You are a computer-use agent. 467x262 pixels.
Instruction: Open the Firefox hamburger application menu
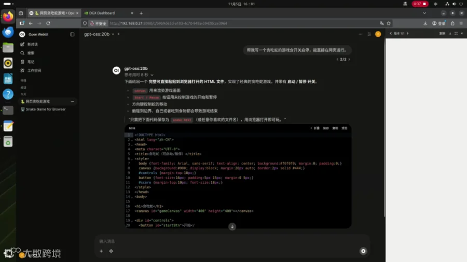(x=461, y=23)
